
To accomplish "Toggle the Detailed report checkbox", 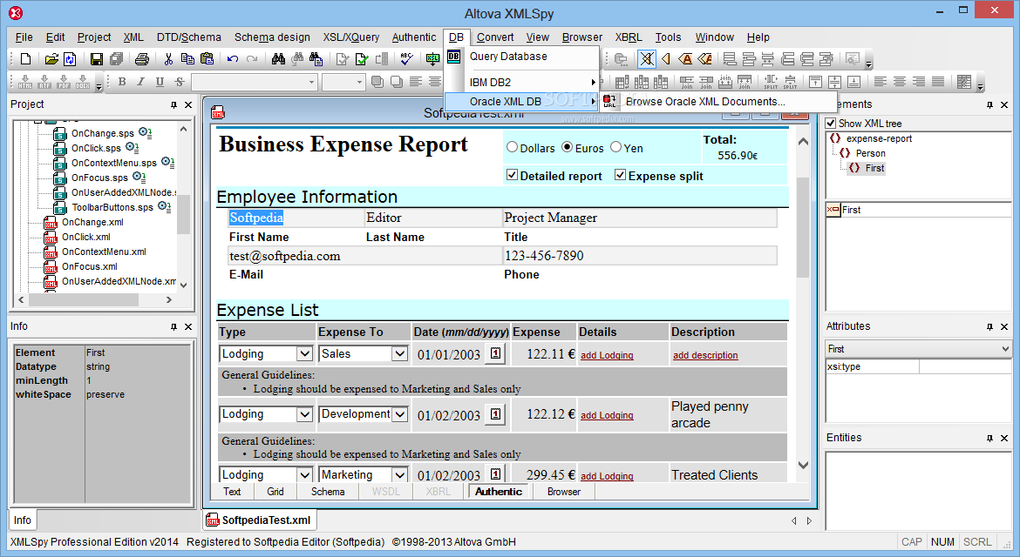I will click(x=512, y=175).
